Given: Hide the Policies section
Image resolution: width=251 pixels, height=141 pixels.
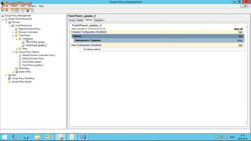Looking at the screenshot, I should tap(240, 36).
